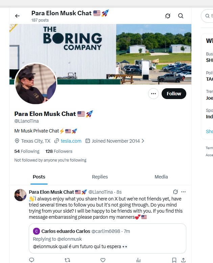Open the three-dot more options button
The image size is (213, 263).
153,94
